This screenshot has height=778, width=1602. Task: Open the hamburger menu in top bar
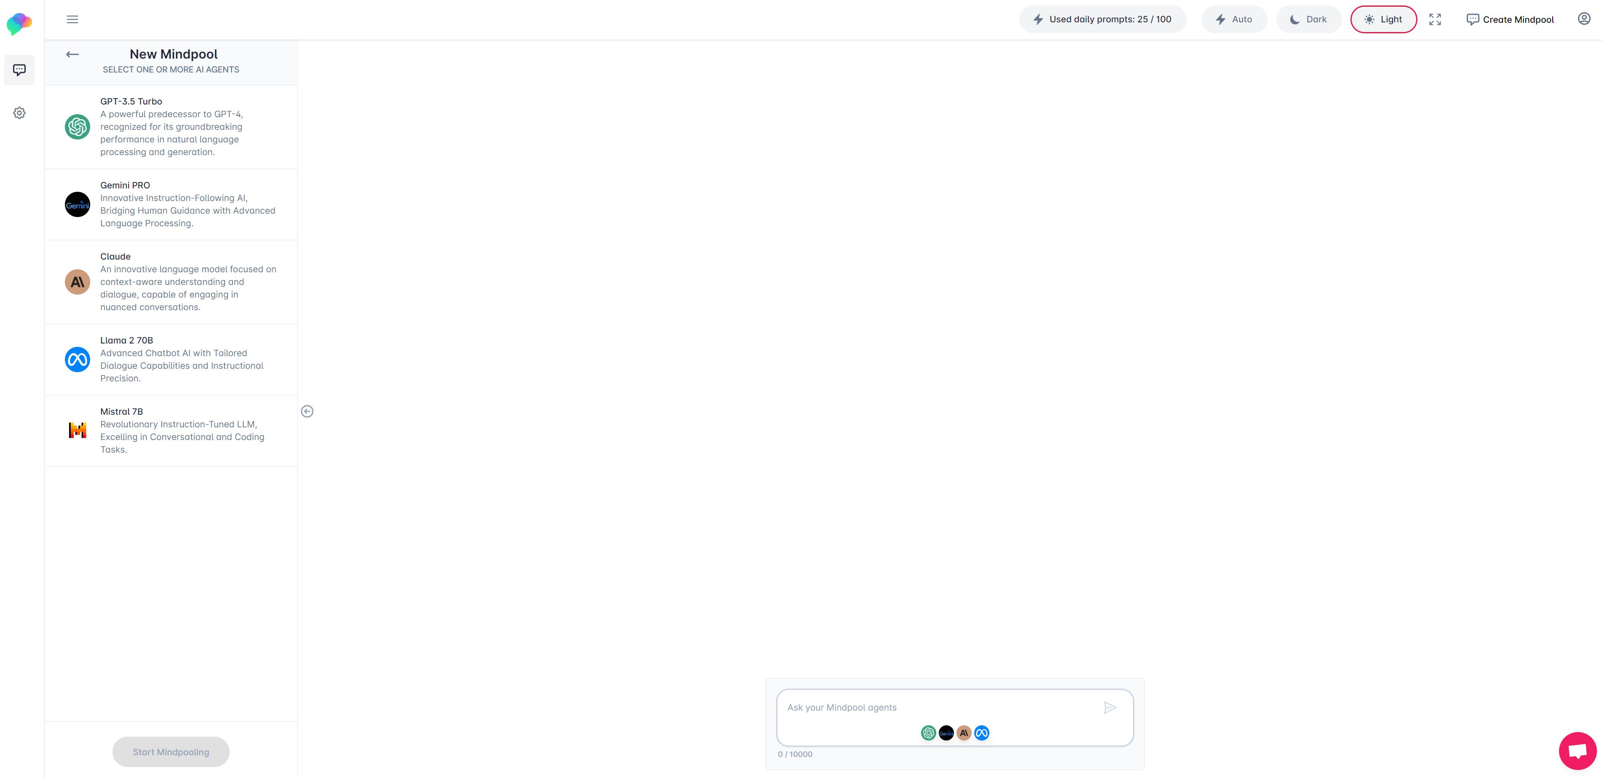coord(72,19)
